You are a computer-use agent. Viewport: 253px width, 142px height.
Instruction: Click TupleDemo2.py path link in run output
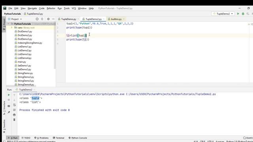coord(171,94)
